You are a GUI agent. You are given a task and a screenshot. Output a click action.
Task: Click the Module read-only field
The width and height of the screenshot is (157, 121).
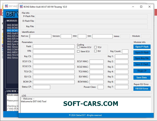pyautogui.click(x=146, y=36)
